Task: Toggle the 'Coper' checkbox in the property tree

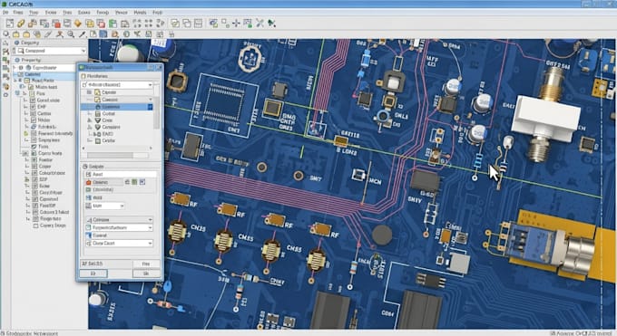Action: click(34, 167)
